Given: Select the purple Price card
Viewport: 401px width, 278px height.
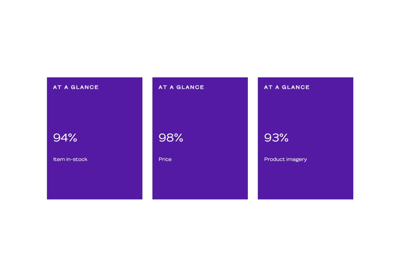Looking at the screenshot, I should pyautogui.click(x=200, y=138).
